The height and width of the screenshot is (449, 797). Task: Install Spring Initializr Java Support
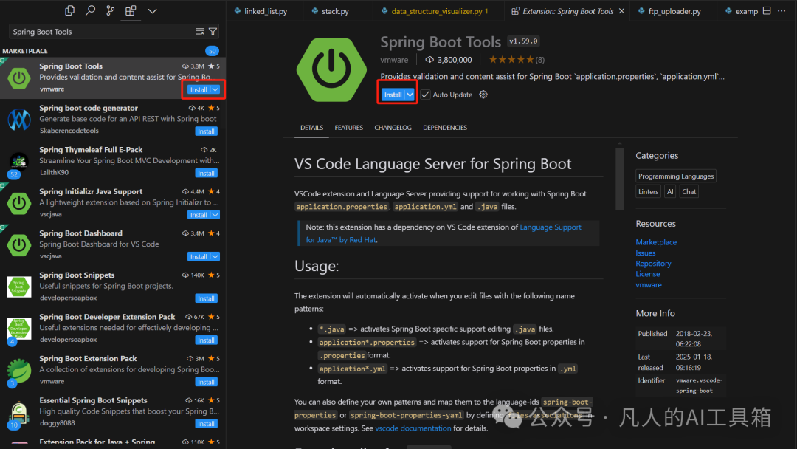[x=199, y=215]
